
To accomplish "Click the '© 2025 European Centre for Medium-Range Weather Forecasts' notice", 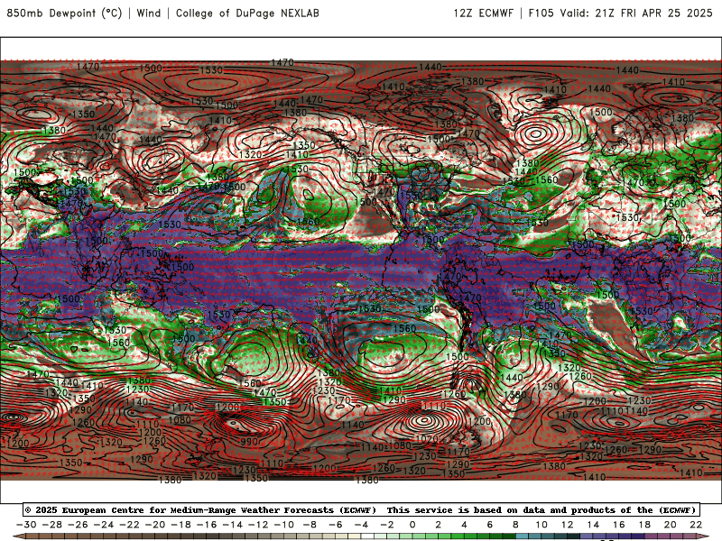I will point(200,509).
